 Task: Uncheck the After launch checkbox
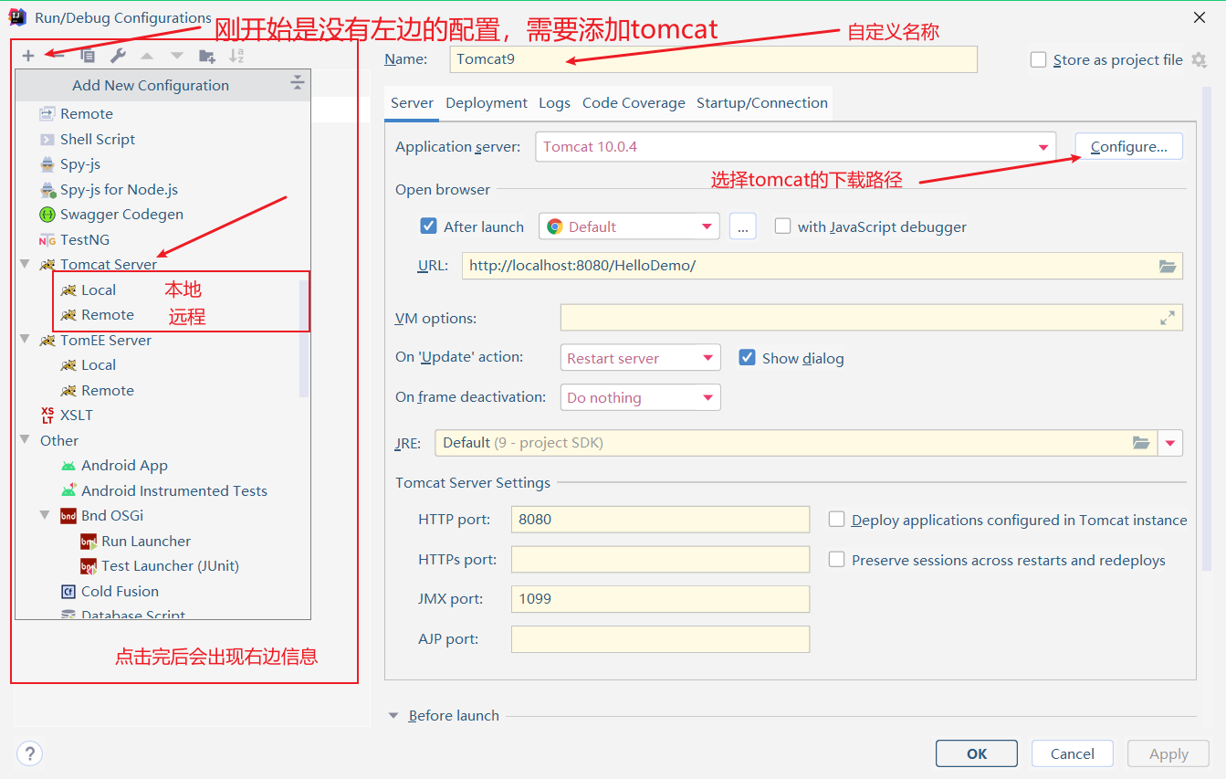tap(429, 226)
